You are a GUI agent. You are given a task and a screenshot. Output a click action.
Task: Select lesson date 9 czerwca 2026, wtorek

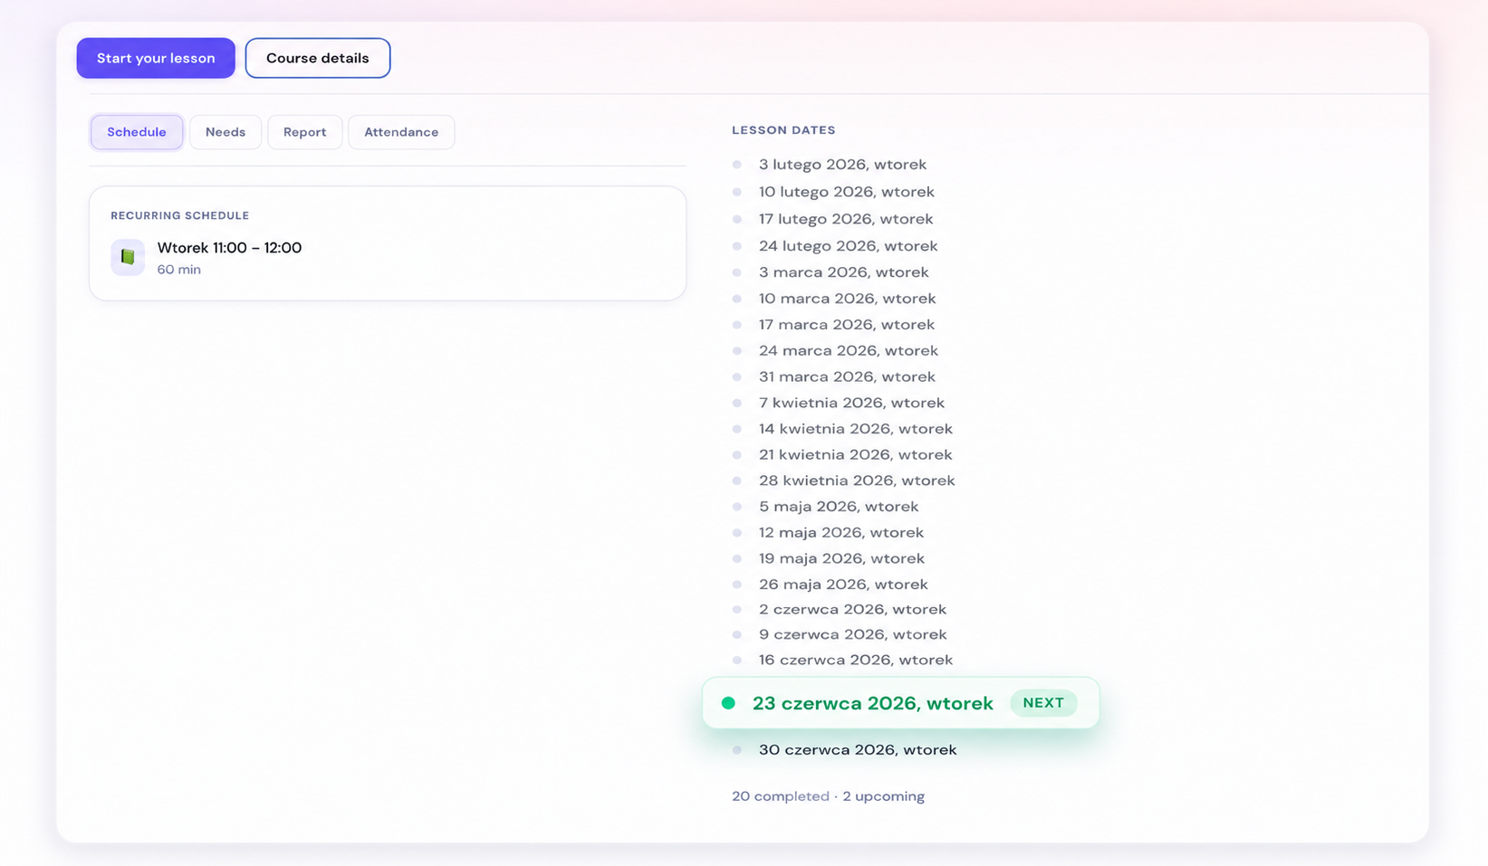pyautogui.click(x=853, y=635)
